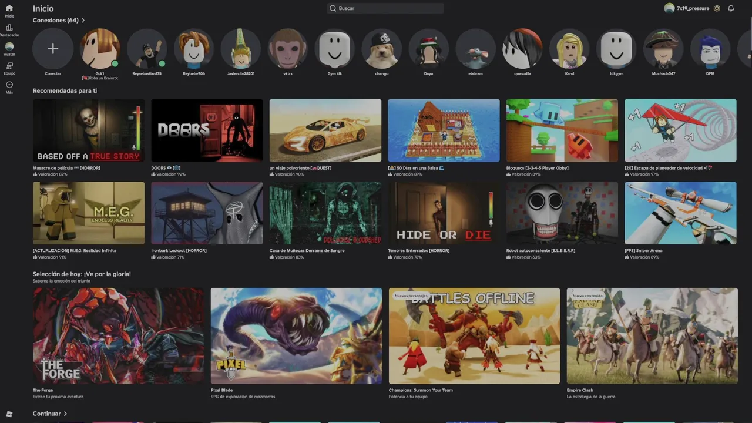Click the Ironbark Lookout [HORROR] title text
Image resolution: width=752 pixels, height=423 pixels.
click(x=179, y=250)
